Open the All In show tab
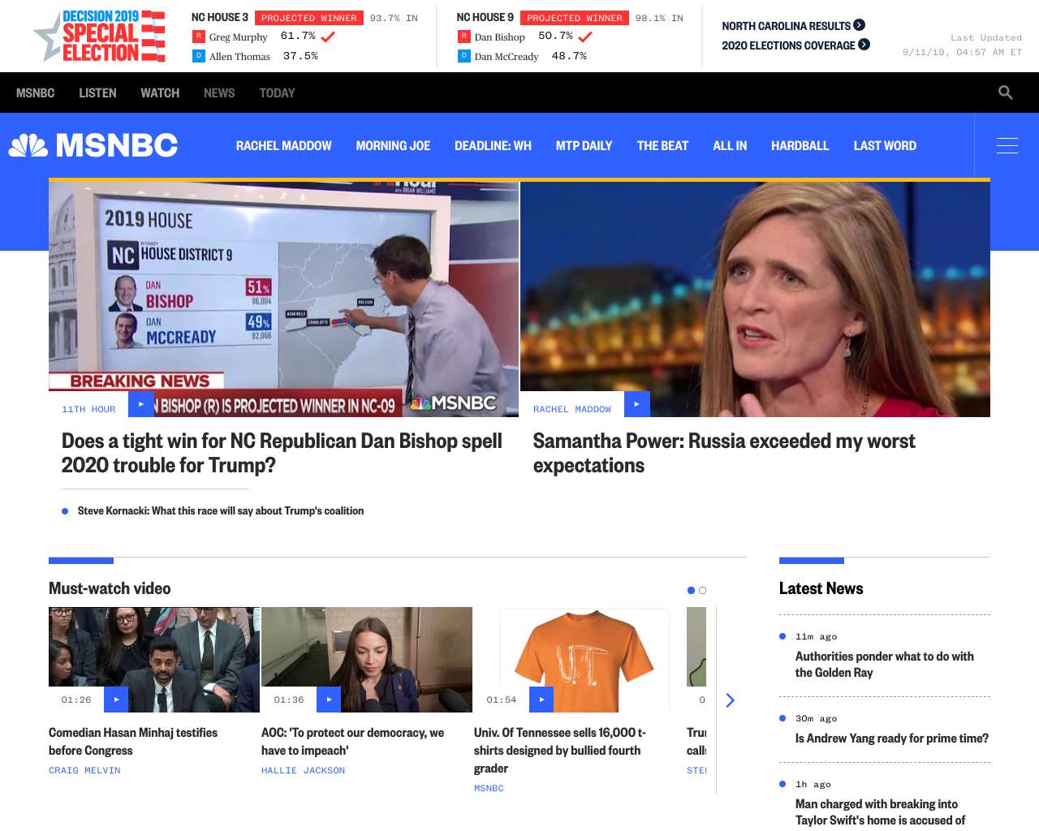The width and height of the screenshot is (1039, 831). (x=730, y=145)
